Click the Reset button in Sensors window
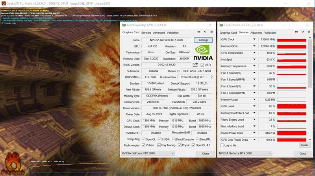The width and height of the screenshot is (315, 176). pyautogui.click(x=304, y=145)
